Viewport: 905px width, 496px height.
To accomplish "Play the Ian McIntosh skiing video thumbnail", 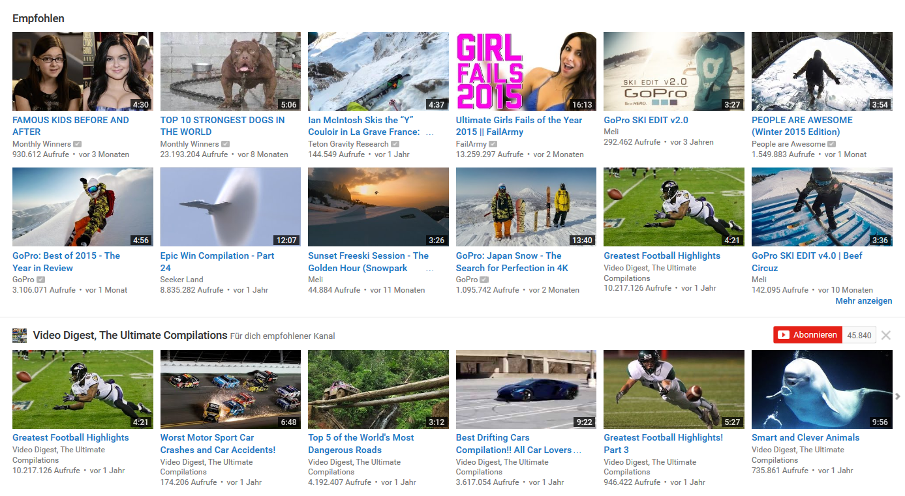I will point(378,71).
